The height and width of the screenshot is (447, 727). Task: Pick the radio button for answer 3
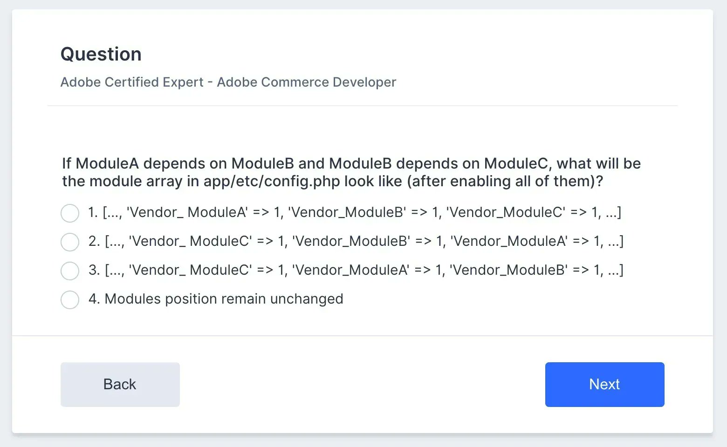tap(70, 271)
